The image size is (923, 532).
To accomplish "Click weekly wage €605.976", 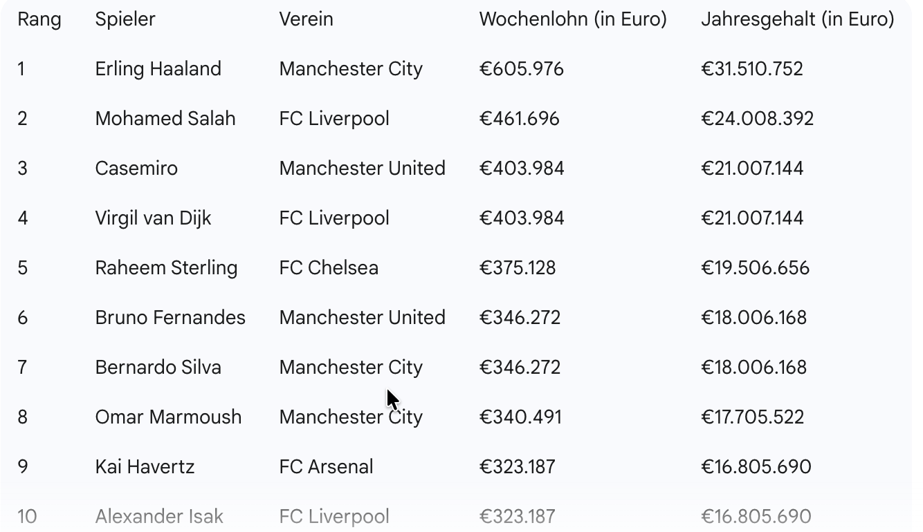I will click(521, 69).
